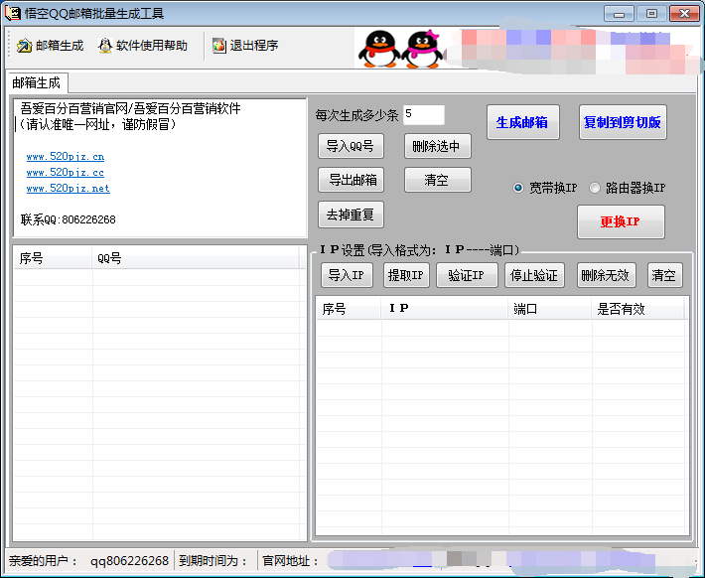The width and height of the screenshot is (705, 578).
Task: Click the 吾爱百分百营销官网 heading text
Action: pyautogui.click(x=73, y=108)
